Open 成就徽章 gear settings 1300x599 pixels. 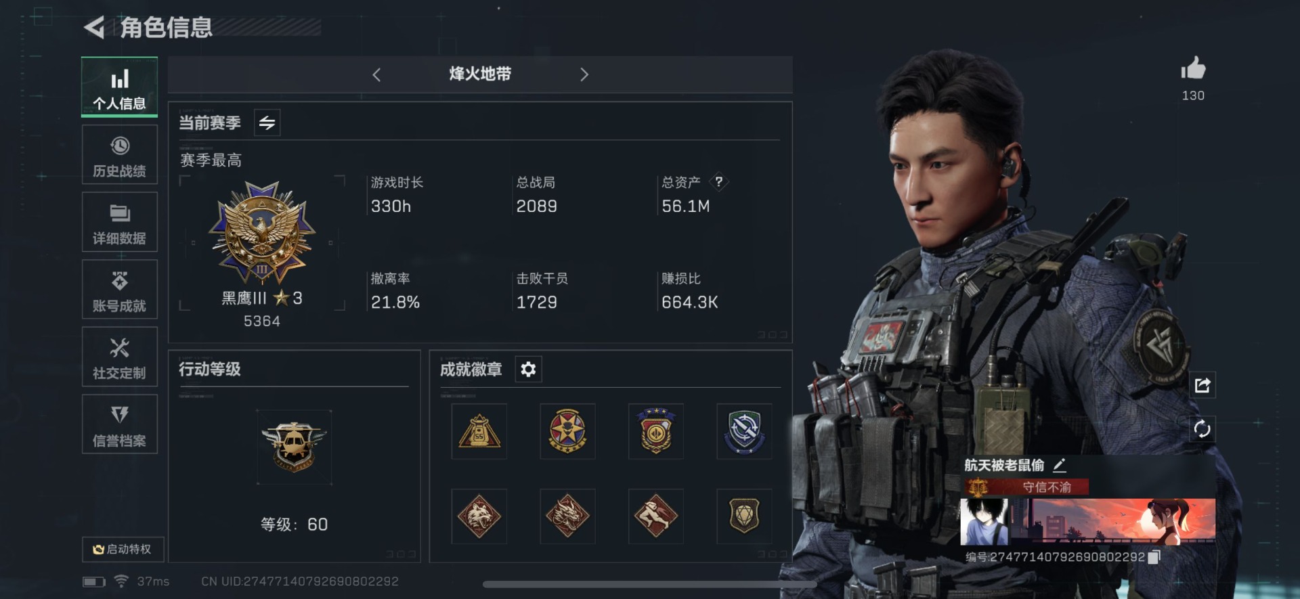tap(528, 369)
